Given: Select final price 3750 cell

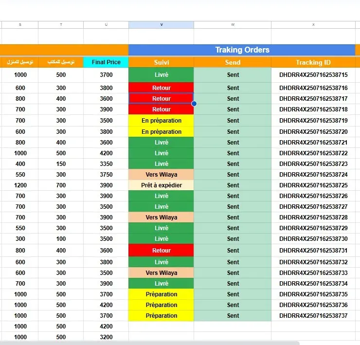Looking at the screenshot, I should (106, 175).
